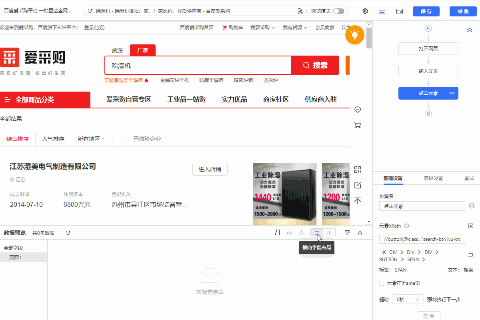480x320 pixels.
Task: Select 输入文本 workflow step
Action: 428,71
